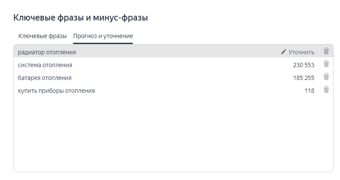Select купить приборы отопления phrase
Image resolution: width=340 pixels, height=180 pixels.
coord(56,91)
